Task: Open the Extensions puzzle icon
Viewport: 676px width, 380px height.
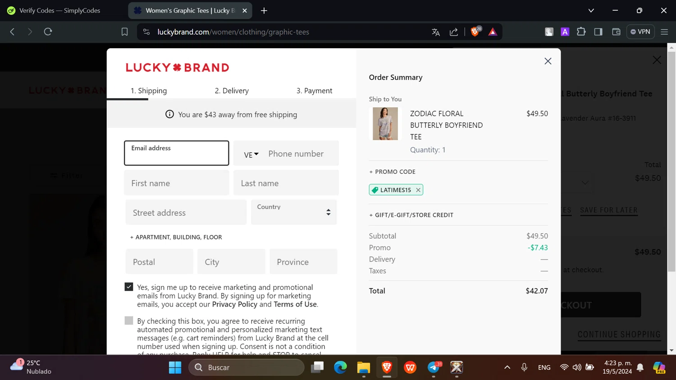Action: pos(581,32)
